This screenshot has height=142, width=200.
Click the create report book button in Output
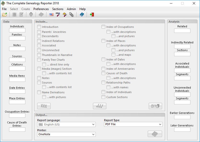click(x=155, y=134)
